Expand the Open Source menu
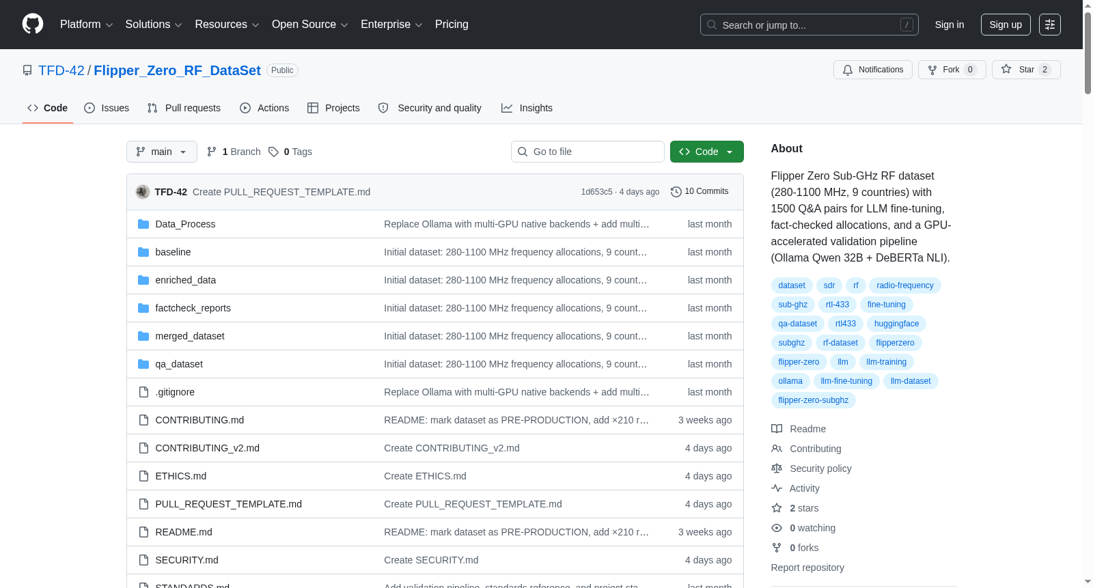 (310, 24)
